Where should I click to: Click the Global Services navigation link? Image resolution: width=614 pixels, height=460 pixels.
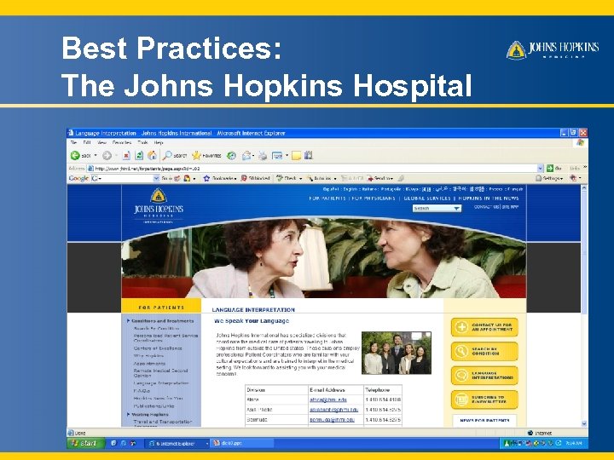tap(427, 198)
